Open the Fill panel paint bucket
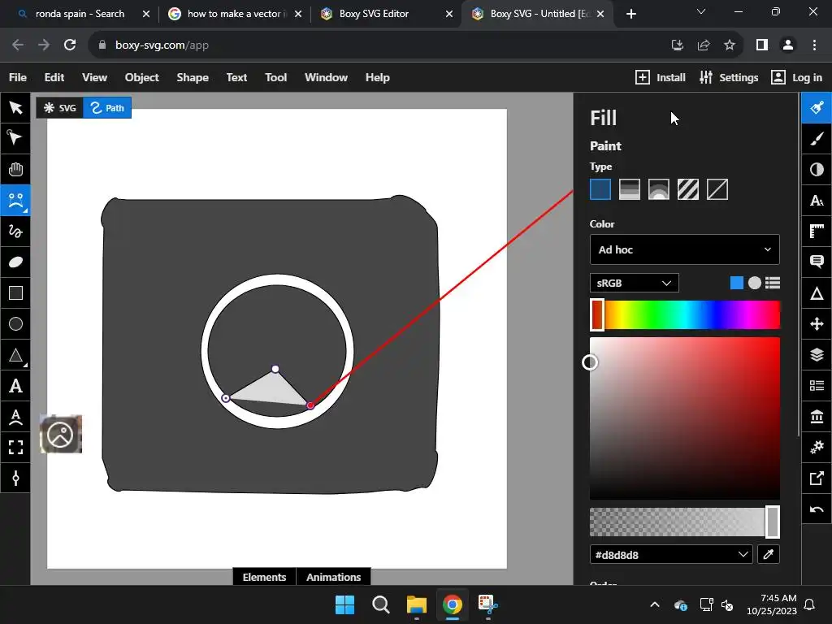The height and width of the screenshot is (624, 832). click(817, 108)
